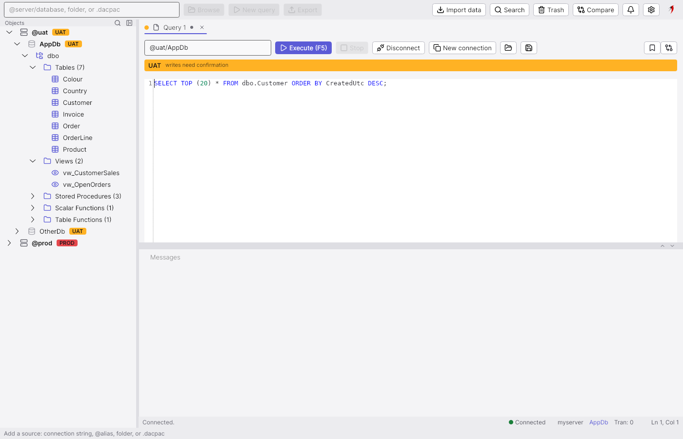Click the search icon in Objects panel
The width and height of the screenshot is (683, 439).
tap(118, 23)
